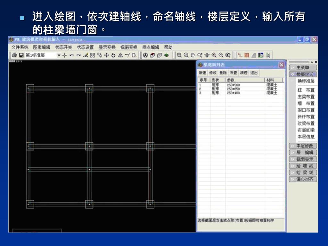The width and height of the screenshot is (328, 246).
Task: Expand the 偏心对齐 panel section
Action: (x=303, y=179)
